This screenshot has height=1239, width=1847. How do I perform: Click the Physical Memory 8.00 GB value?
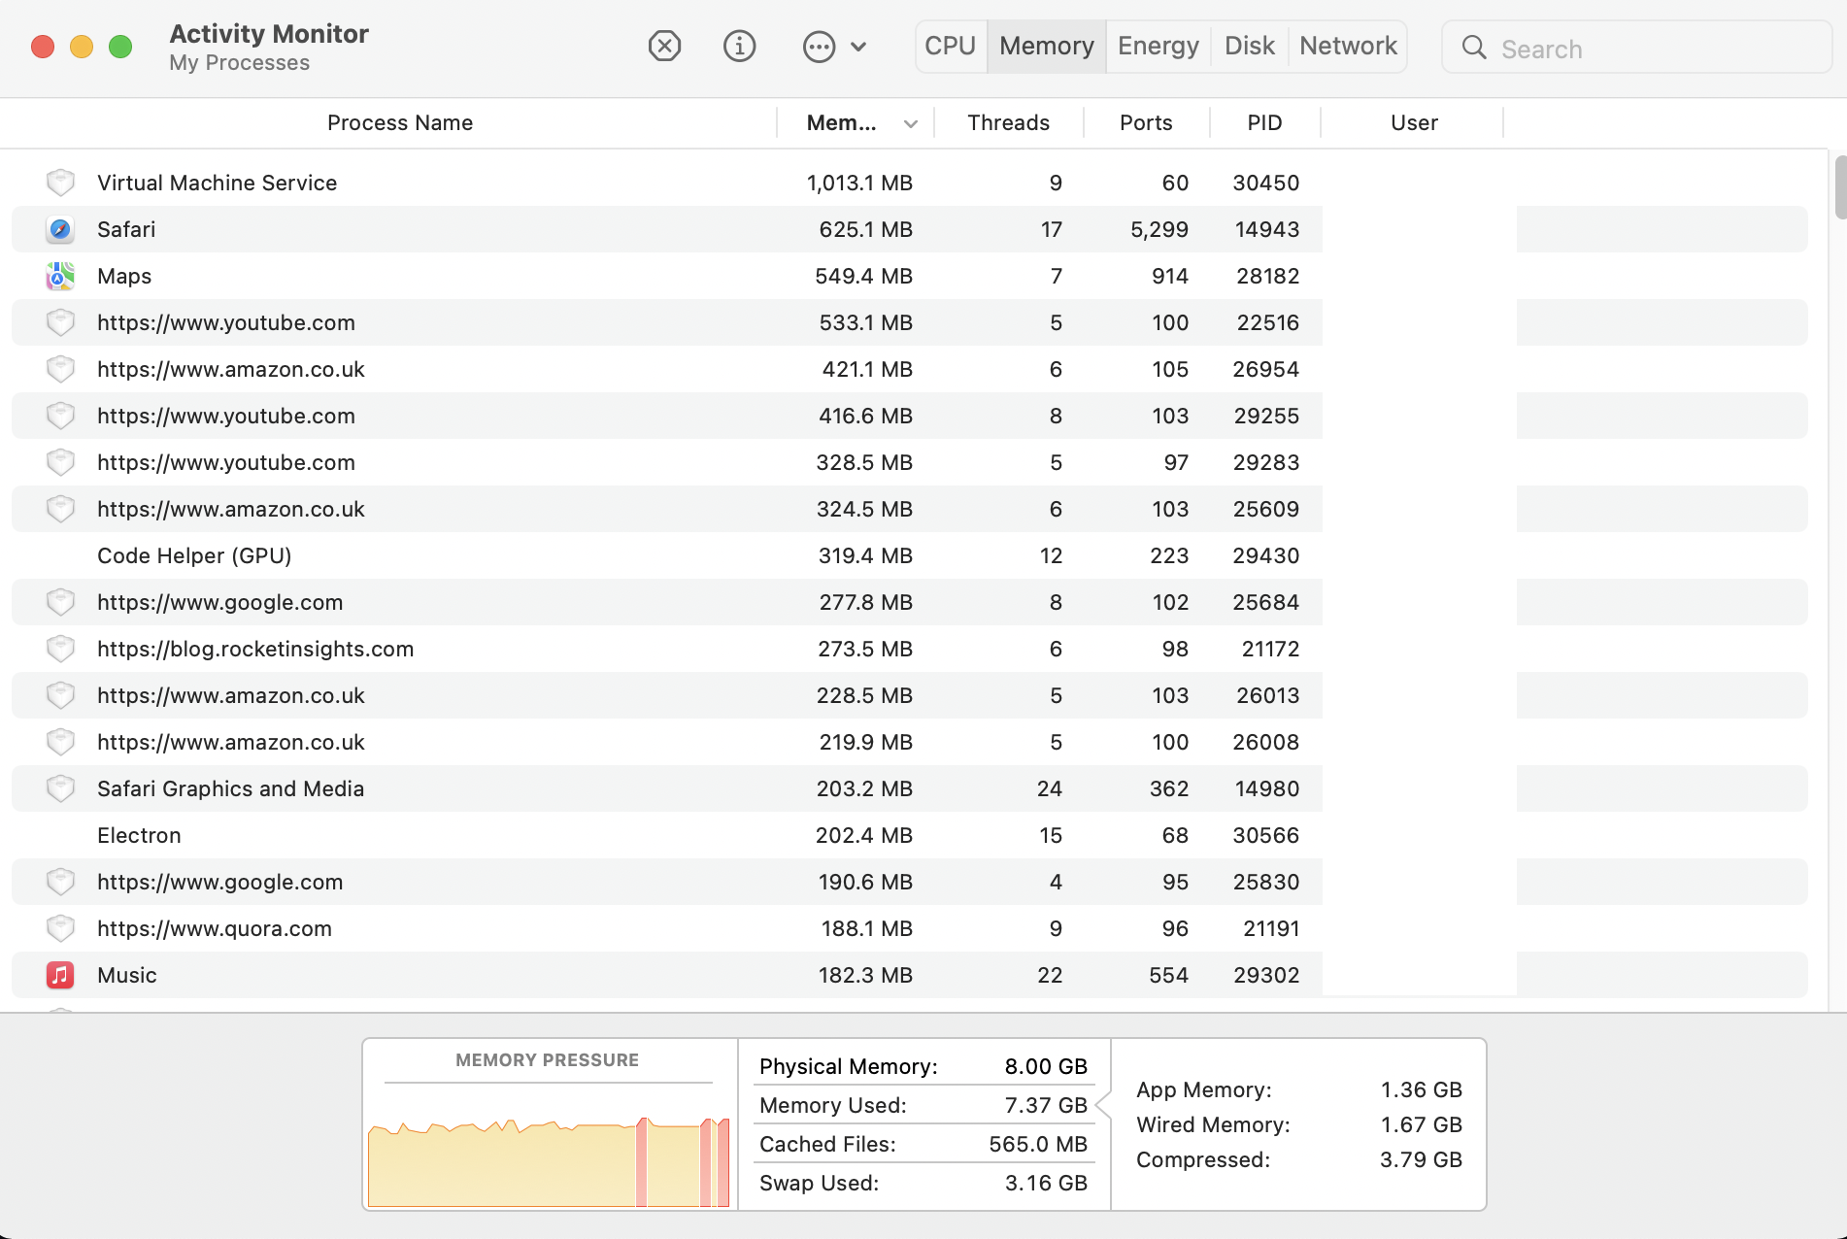coord(1046,1066)
